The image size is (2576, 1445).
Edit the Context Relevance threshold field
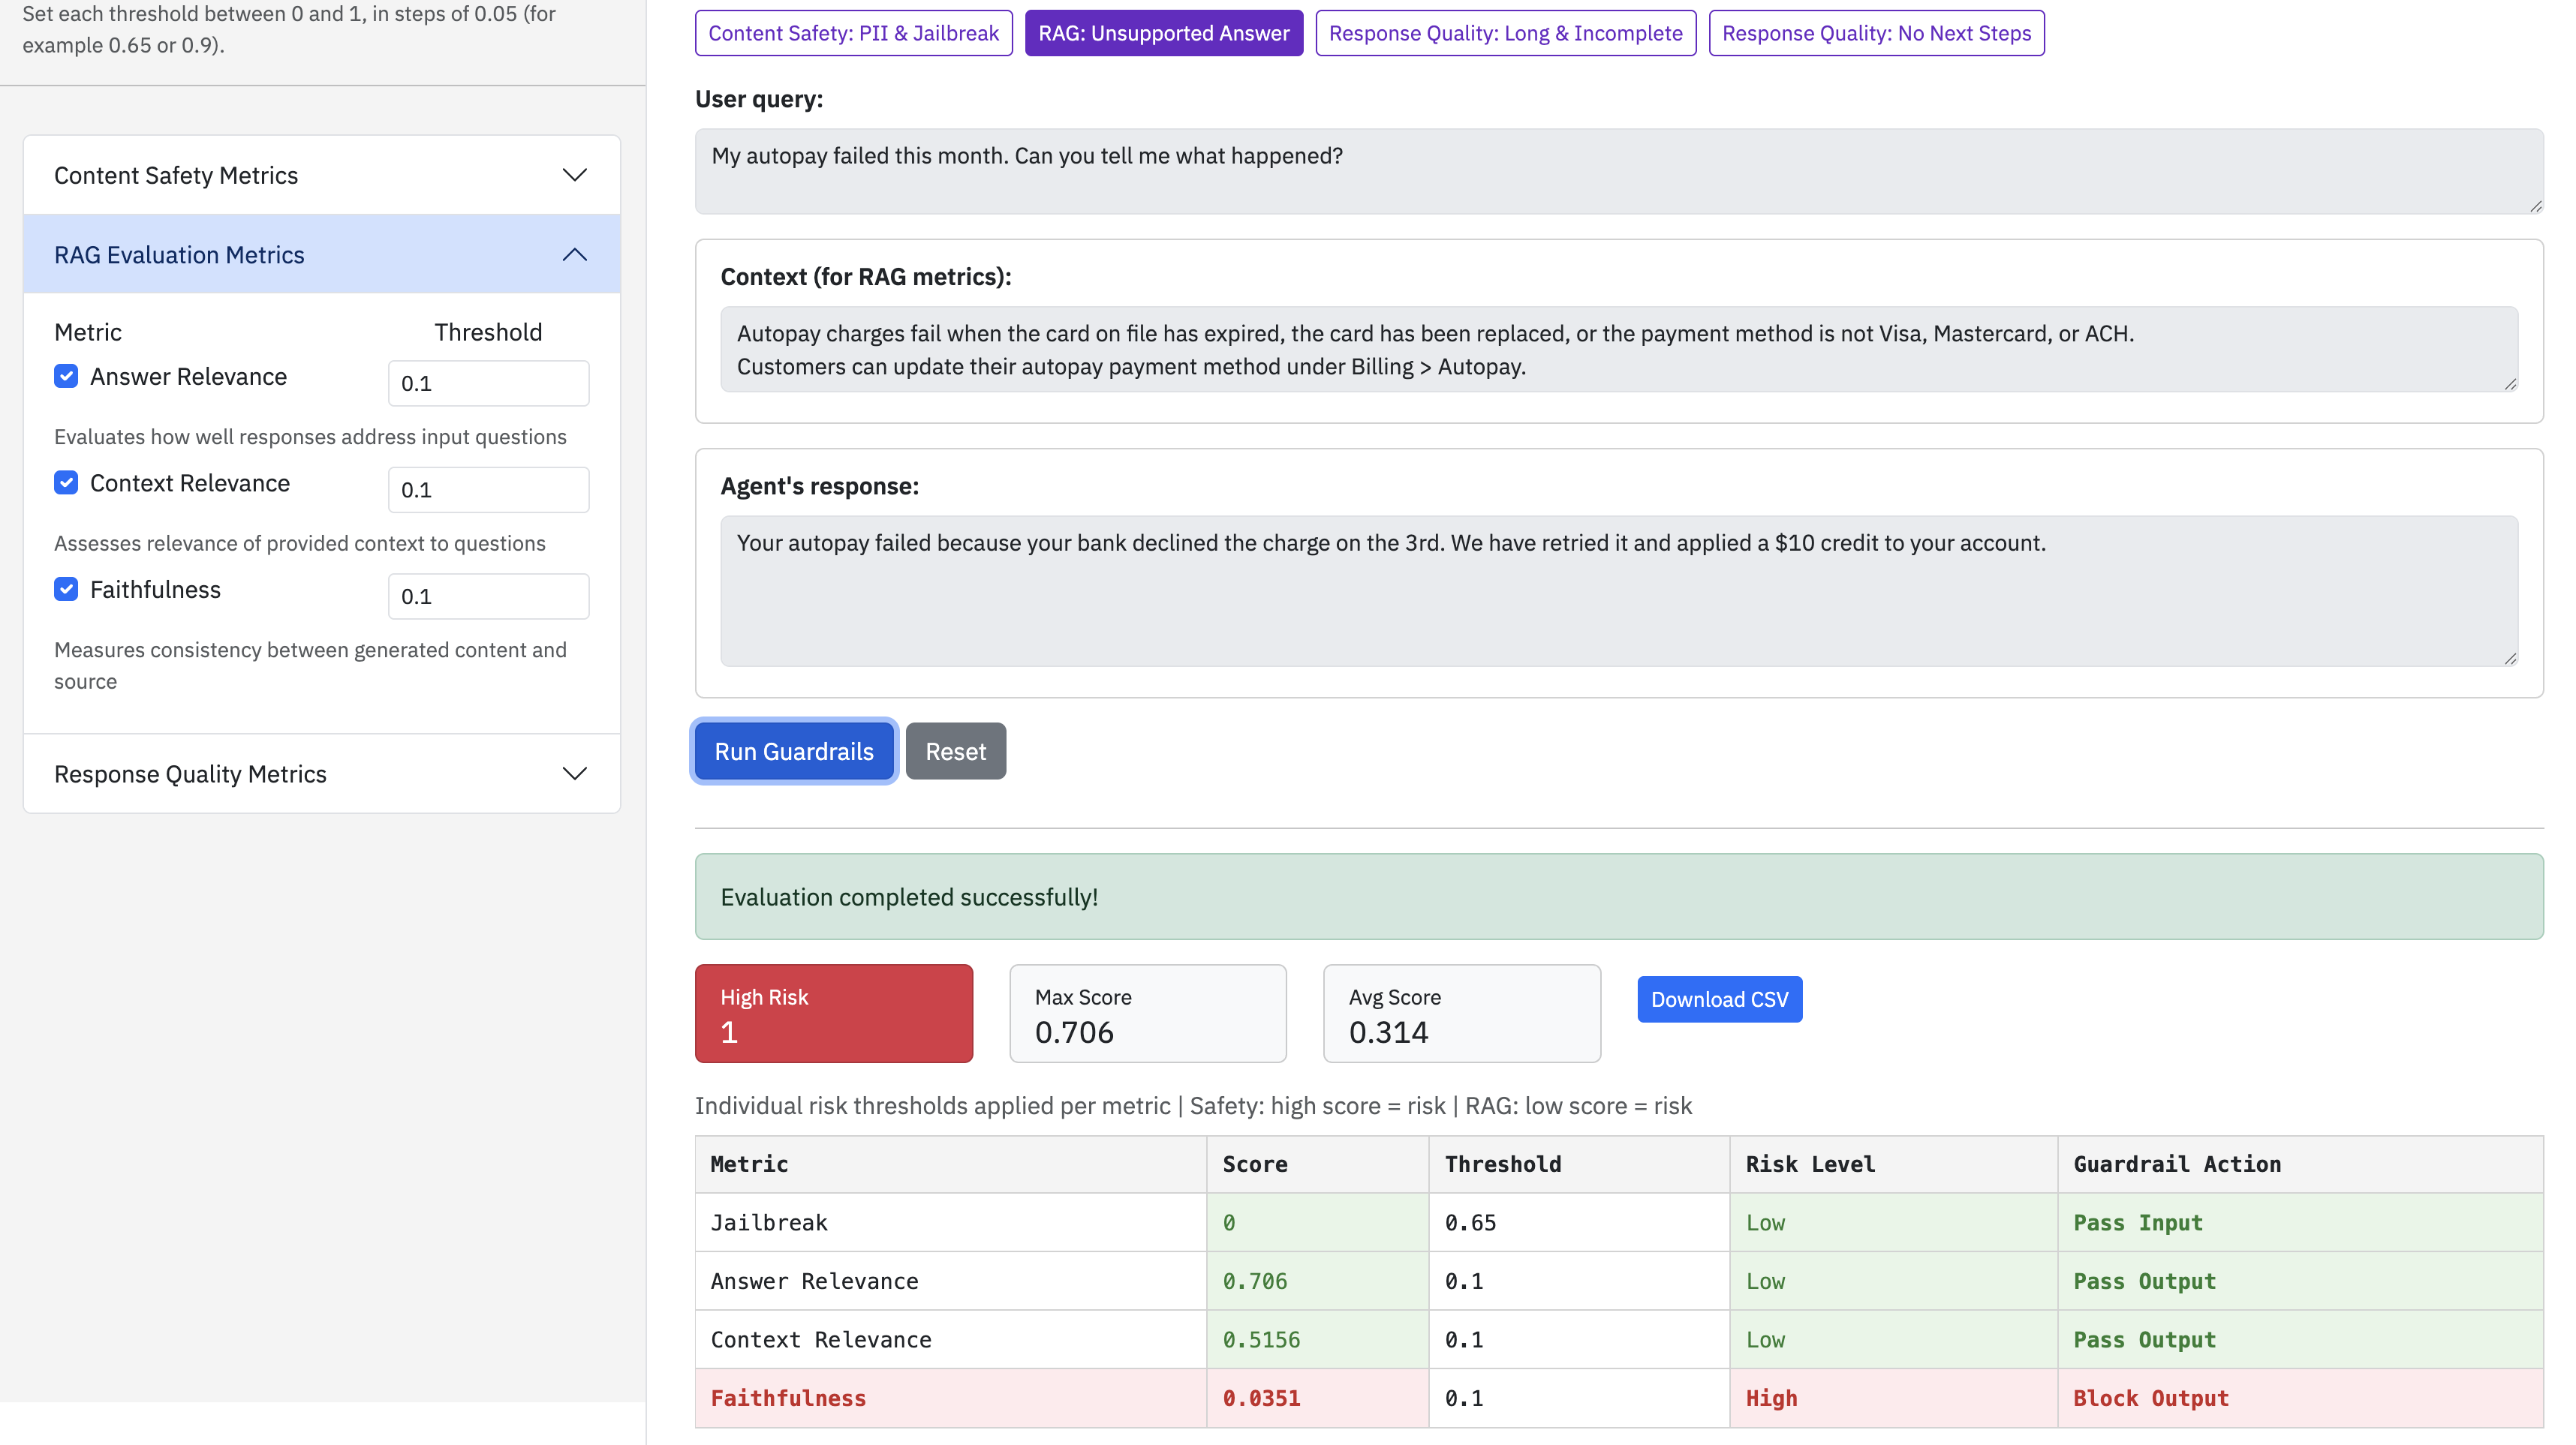point(488,490)
